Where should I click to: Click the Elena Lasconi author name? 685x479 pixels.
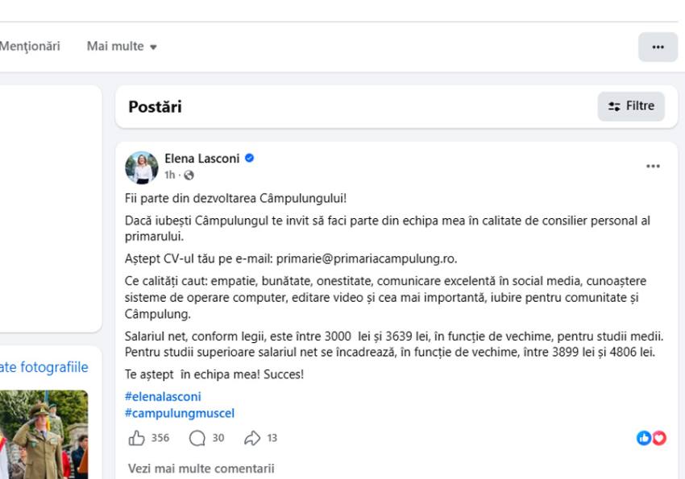(x=201, y=159)
